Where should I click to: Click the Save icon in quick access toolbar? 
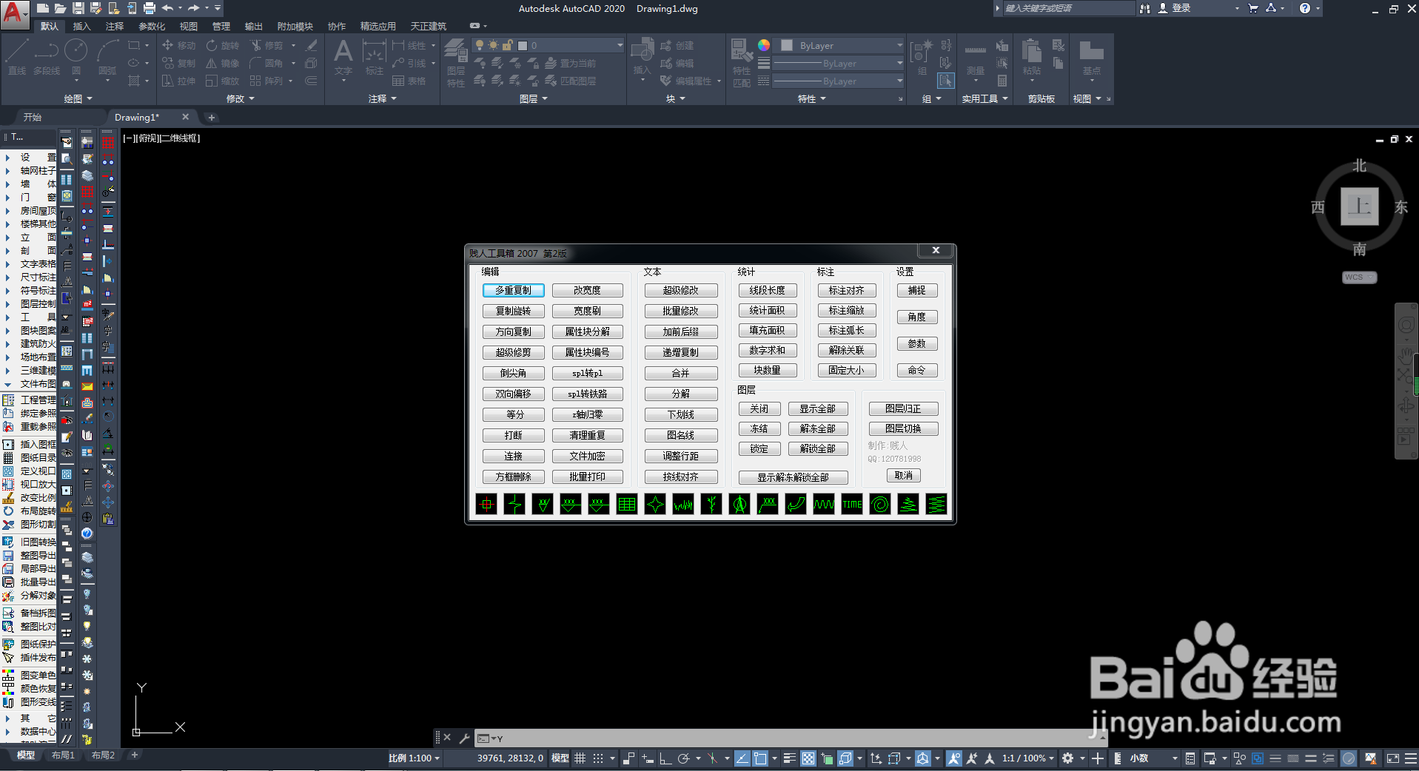78,8
